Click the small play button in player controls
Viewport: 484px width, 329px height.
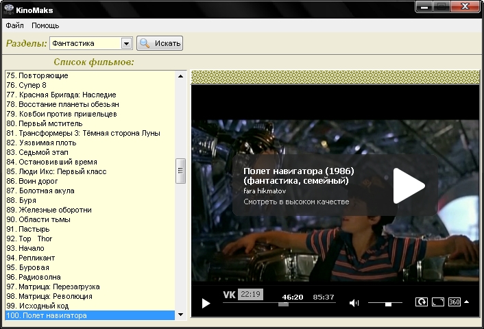206,303
